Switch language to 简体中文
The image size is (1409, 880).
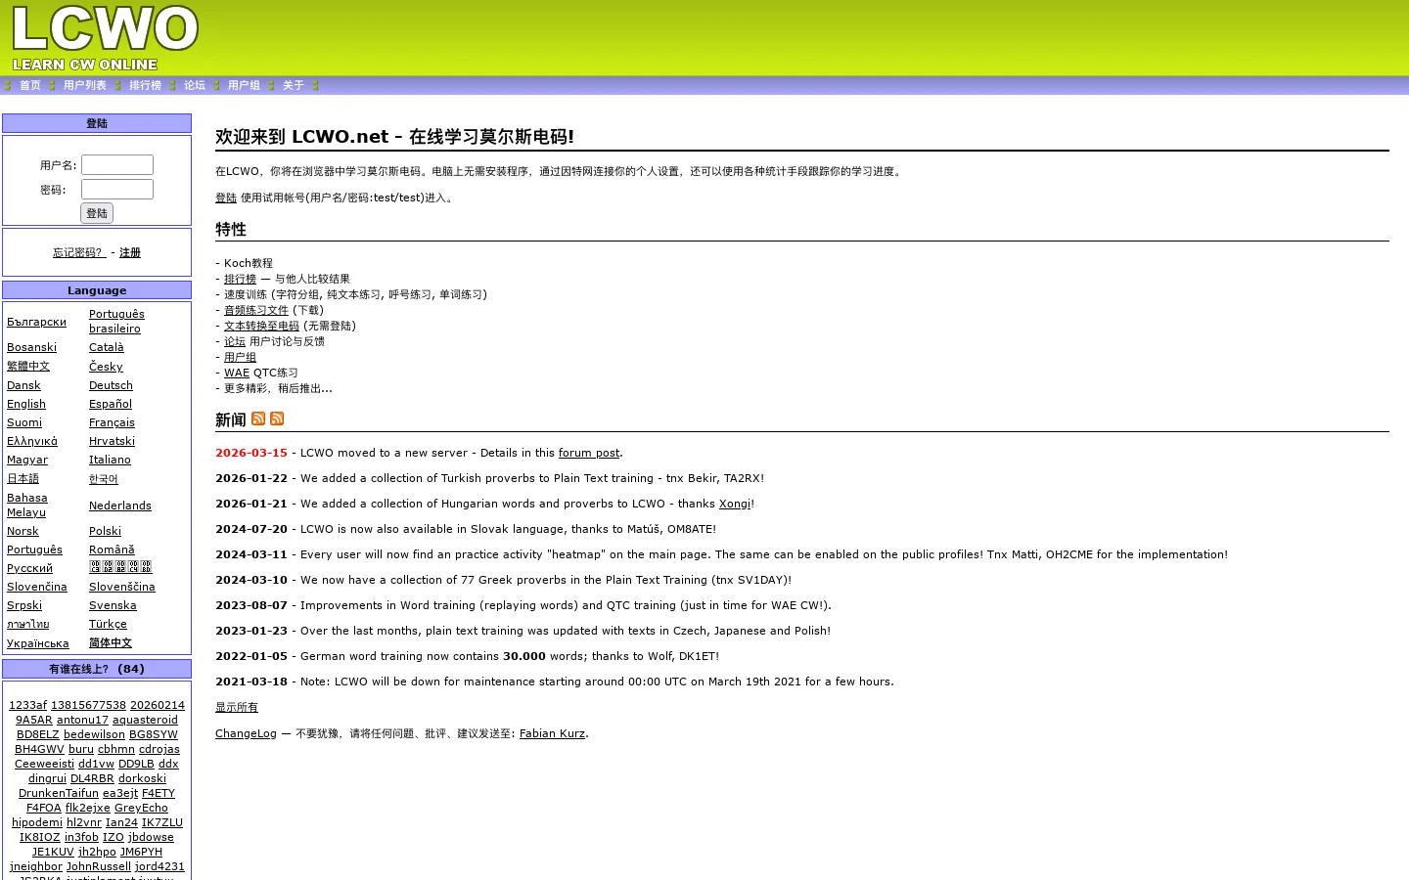pyautogui.click(x=111, y=643)
